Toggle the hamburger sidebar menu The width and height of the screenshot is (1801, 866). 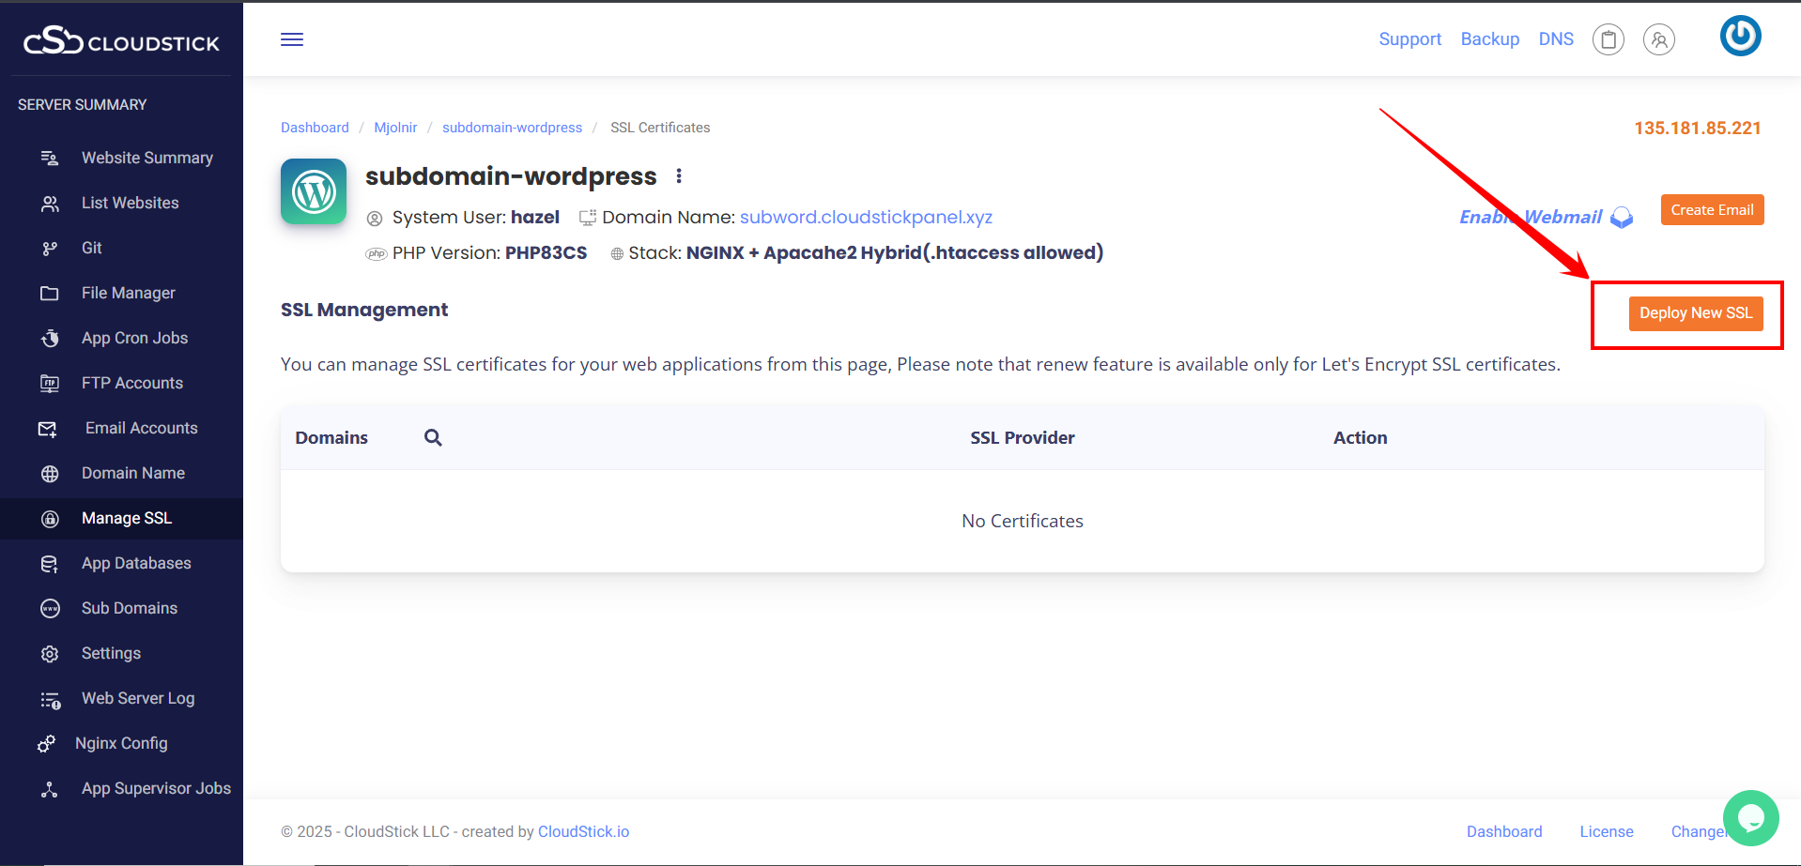pyautogui.click(x=292, y=39)
